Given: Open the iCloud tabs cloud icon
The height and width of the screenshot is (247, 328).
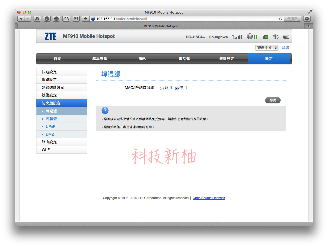Looking at the screenshot, I should (x=66, y=19).
